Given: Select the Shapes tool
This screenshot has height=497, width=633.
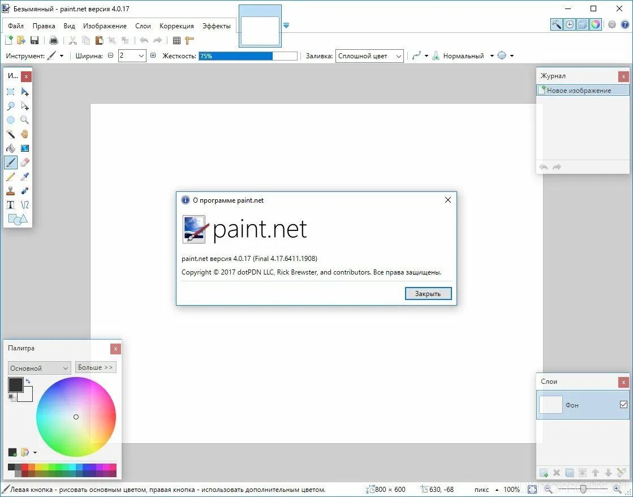Looking at the screenshot, I should 18,220.
